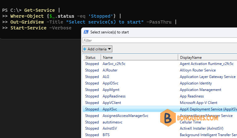
Task: Click Where-Object cmdlet in PowerShell terminal
Action: (x=27, y=16)
